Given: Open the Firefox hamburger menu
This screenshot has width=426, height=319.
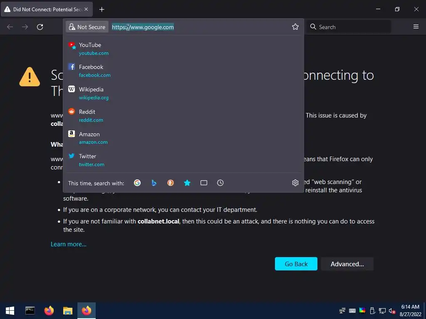Looking at the screenshot, I should click(x=416, y=27).
